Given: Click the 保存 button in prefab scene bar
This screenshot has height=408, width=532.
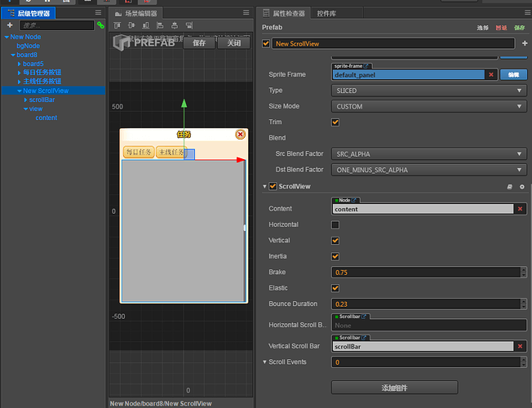Looking at the screenshot, I should tap(199, 43).
